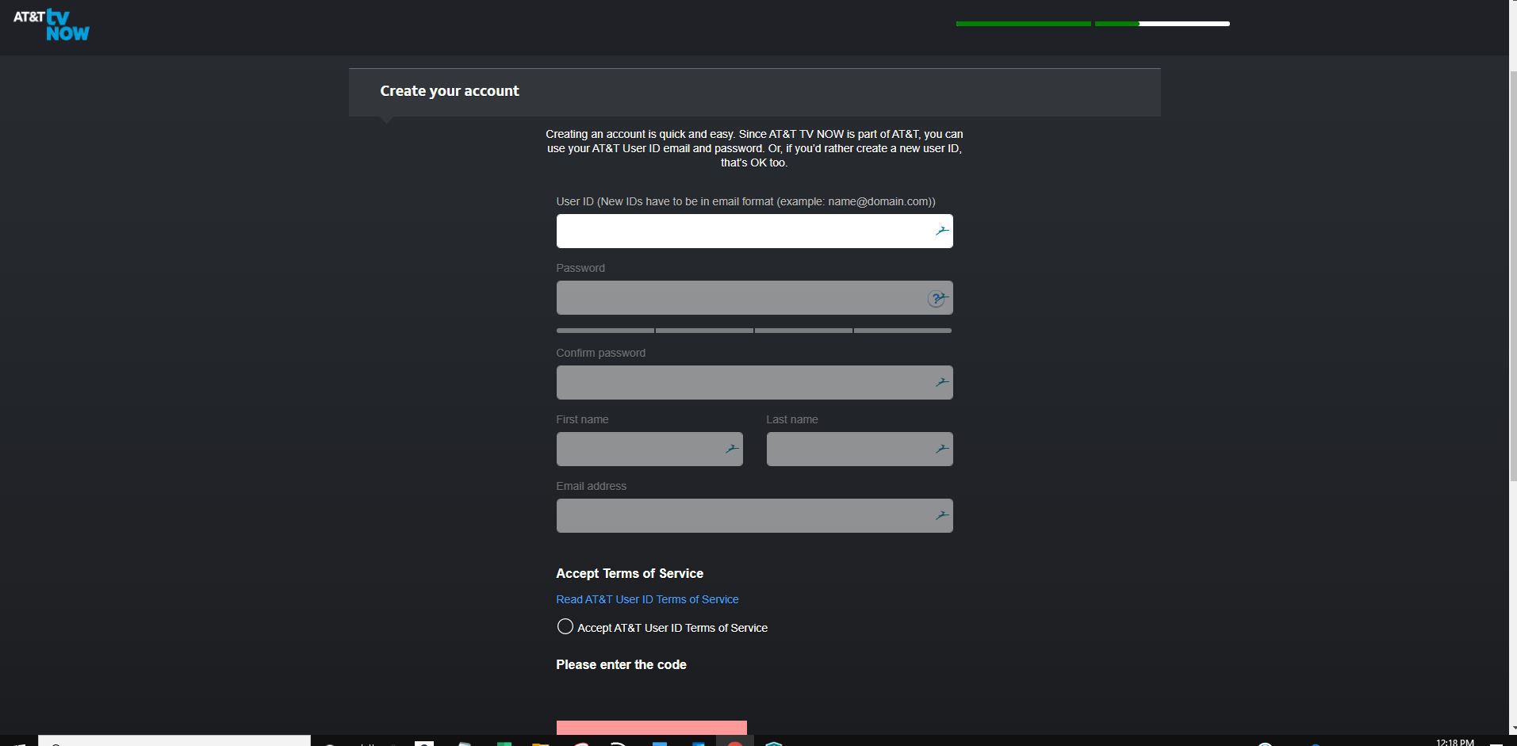Focus the Password input field
This screenshot has width=1517, height=746.
pos(754,298)
